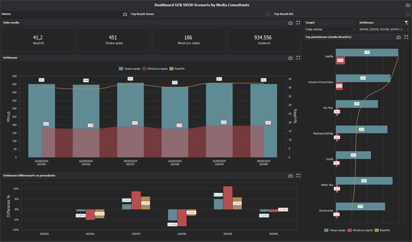Click the Rai Play Tempo speso bar
The height and width of the screenshot is (242, 412).
click(357, 104)
